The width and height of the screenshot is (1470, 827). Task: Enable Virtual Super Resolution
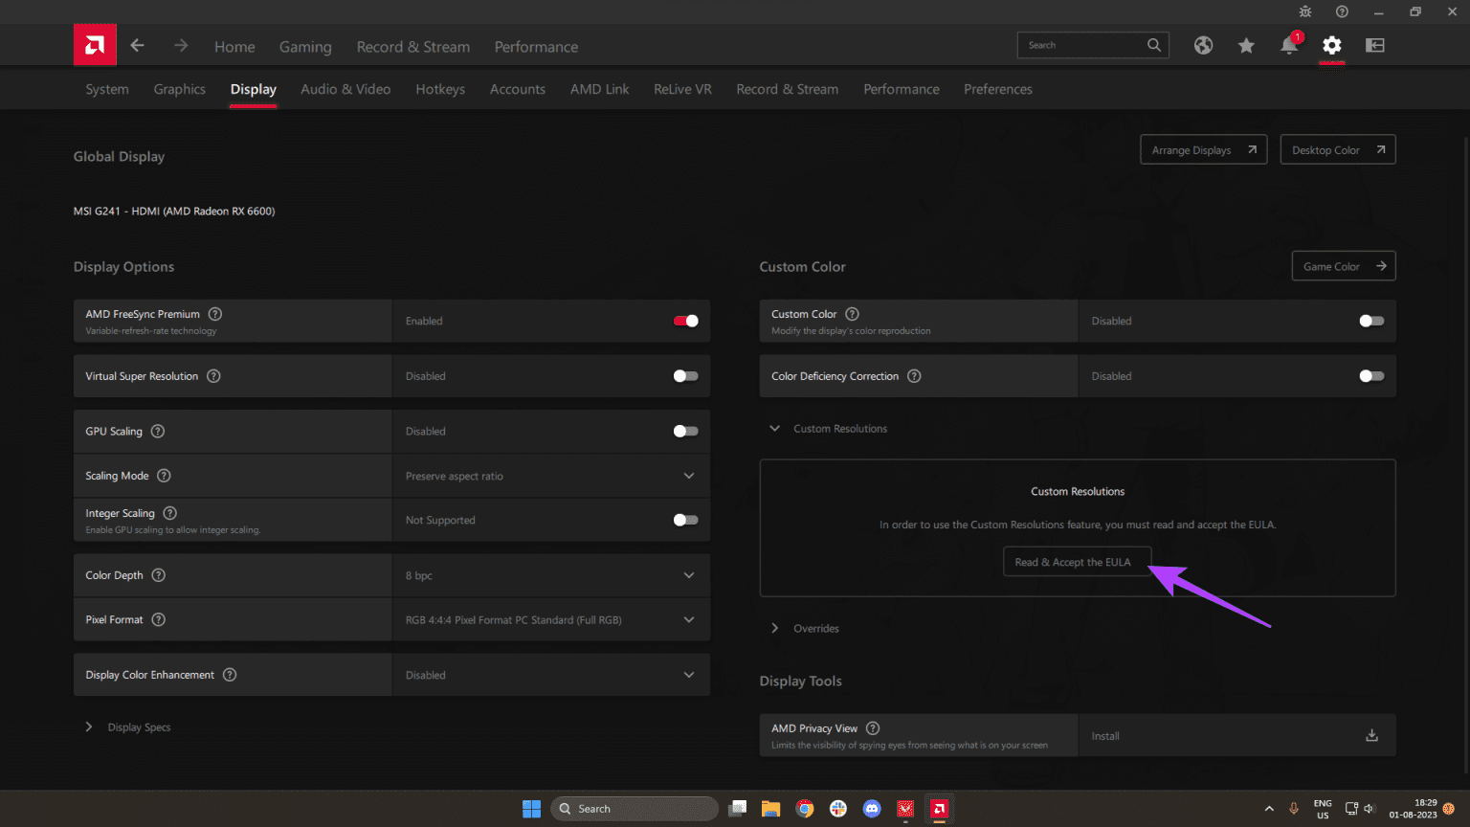pos(685,375)
